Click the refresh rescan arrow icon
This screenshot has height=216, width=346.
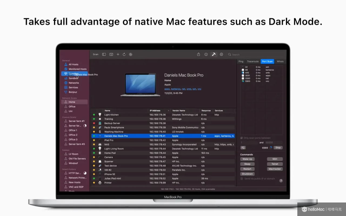point(124,54)
